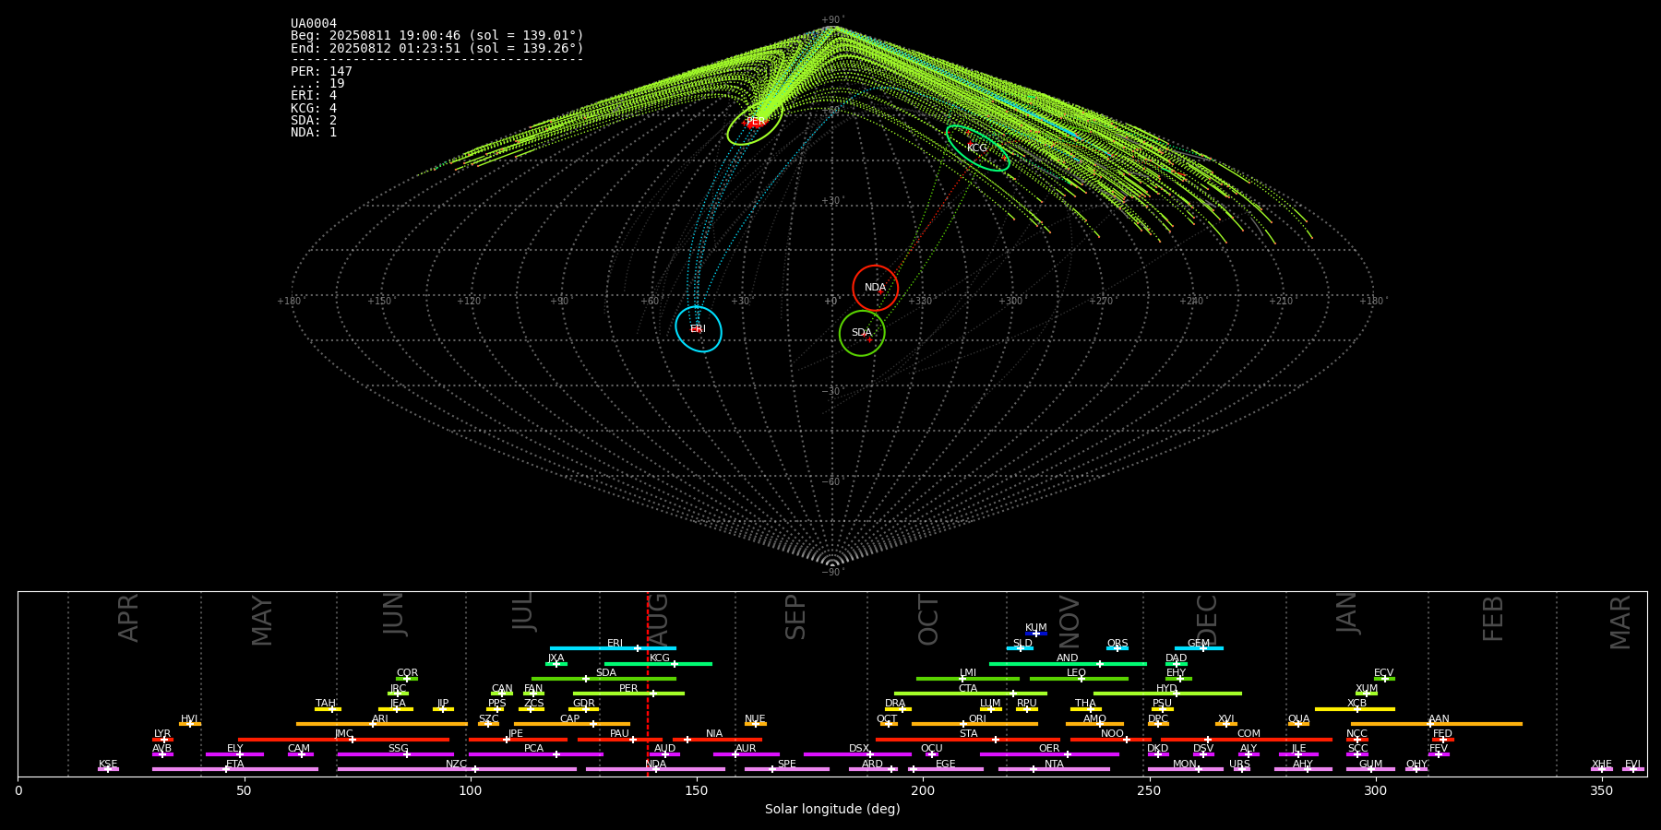Image resolution: width=1661 pixels, height=830 pixels.
Task: Click the ARI shower bar in timeline
Action: tap(382, 724)
